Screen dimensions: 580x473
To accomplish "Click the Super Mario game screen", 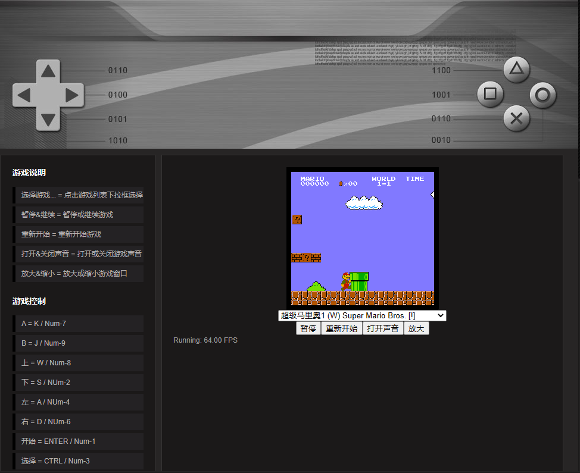I will [x=363, y=239].
